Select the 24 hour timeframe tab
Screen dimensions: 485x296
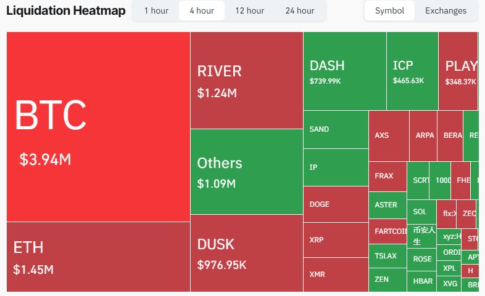point(299,10)
